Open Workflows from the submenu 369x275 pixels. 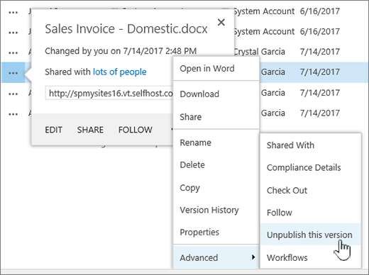coord(310,257)
